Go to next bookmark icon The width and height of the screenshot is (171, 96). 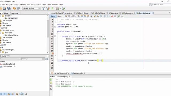98,16
